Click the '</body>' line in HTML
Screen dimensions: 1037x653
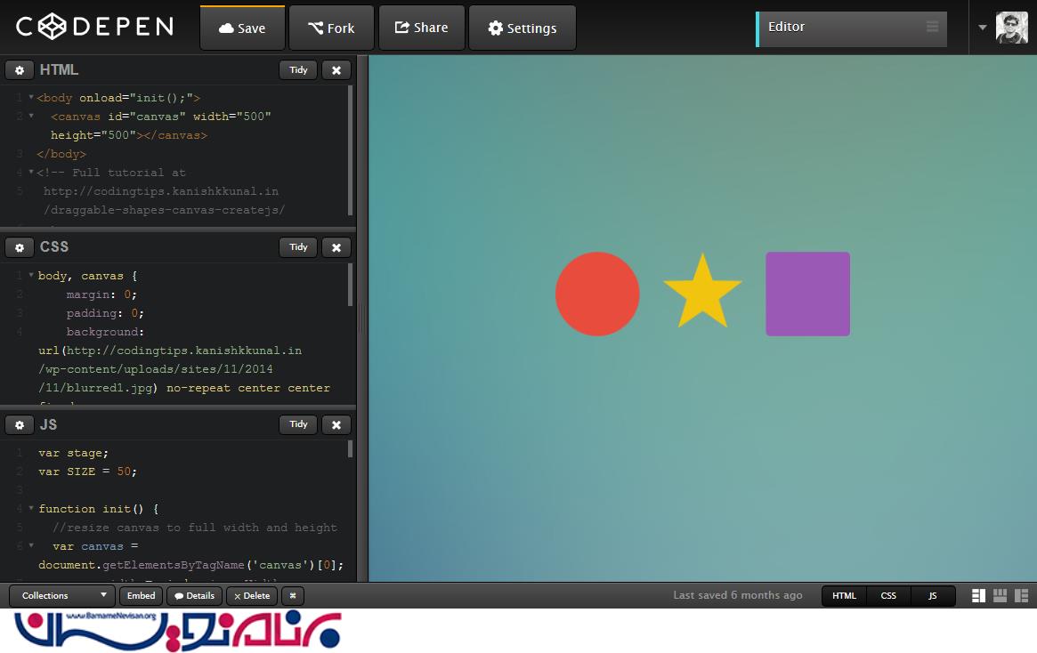[x=61, y=154]
